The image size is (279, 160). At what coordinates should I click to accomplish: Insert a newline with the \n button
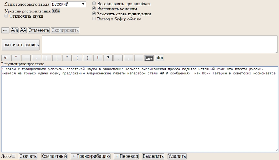coord(6,58)
